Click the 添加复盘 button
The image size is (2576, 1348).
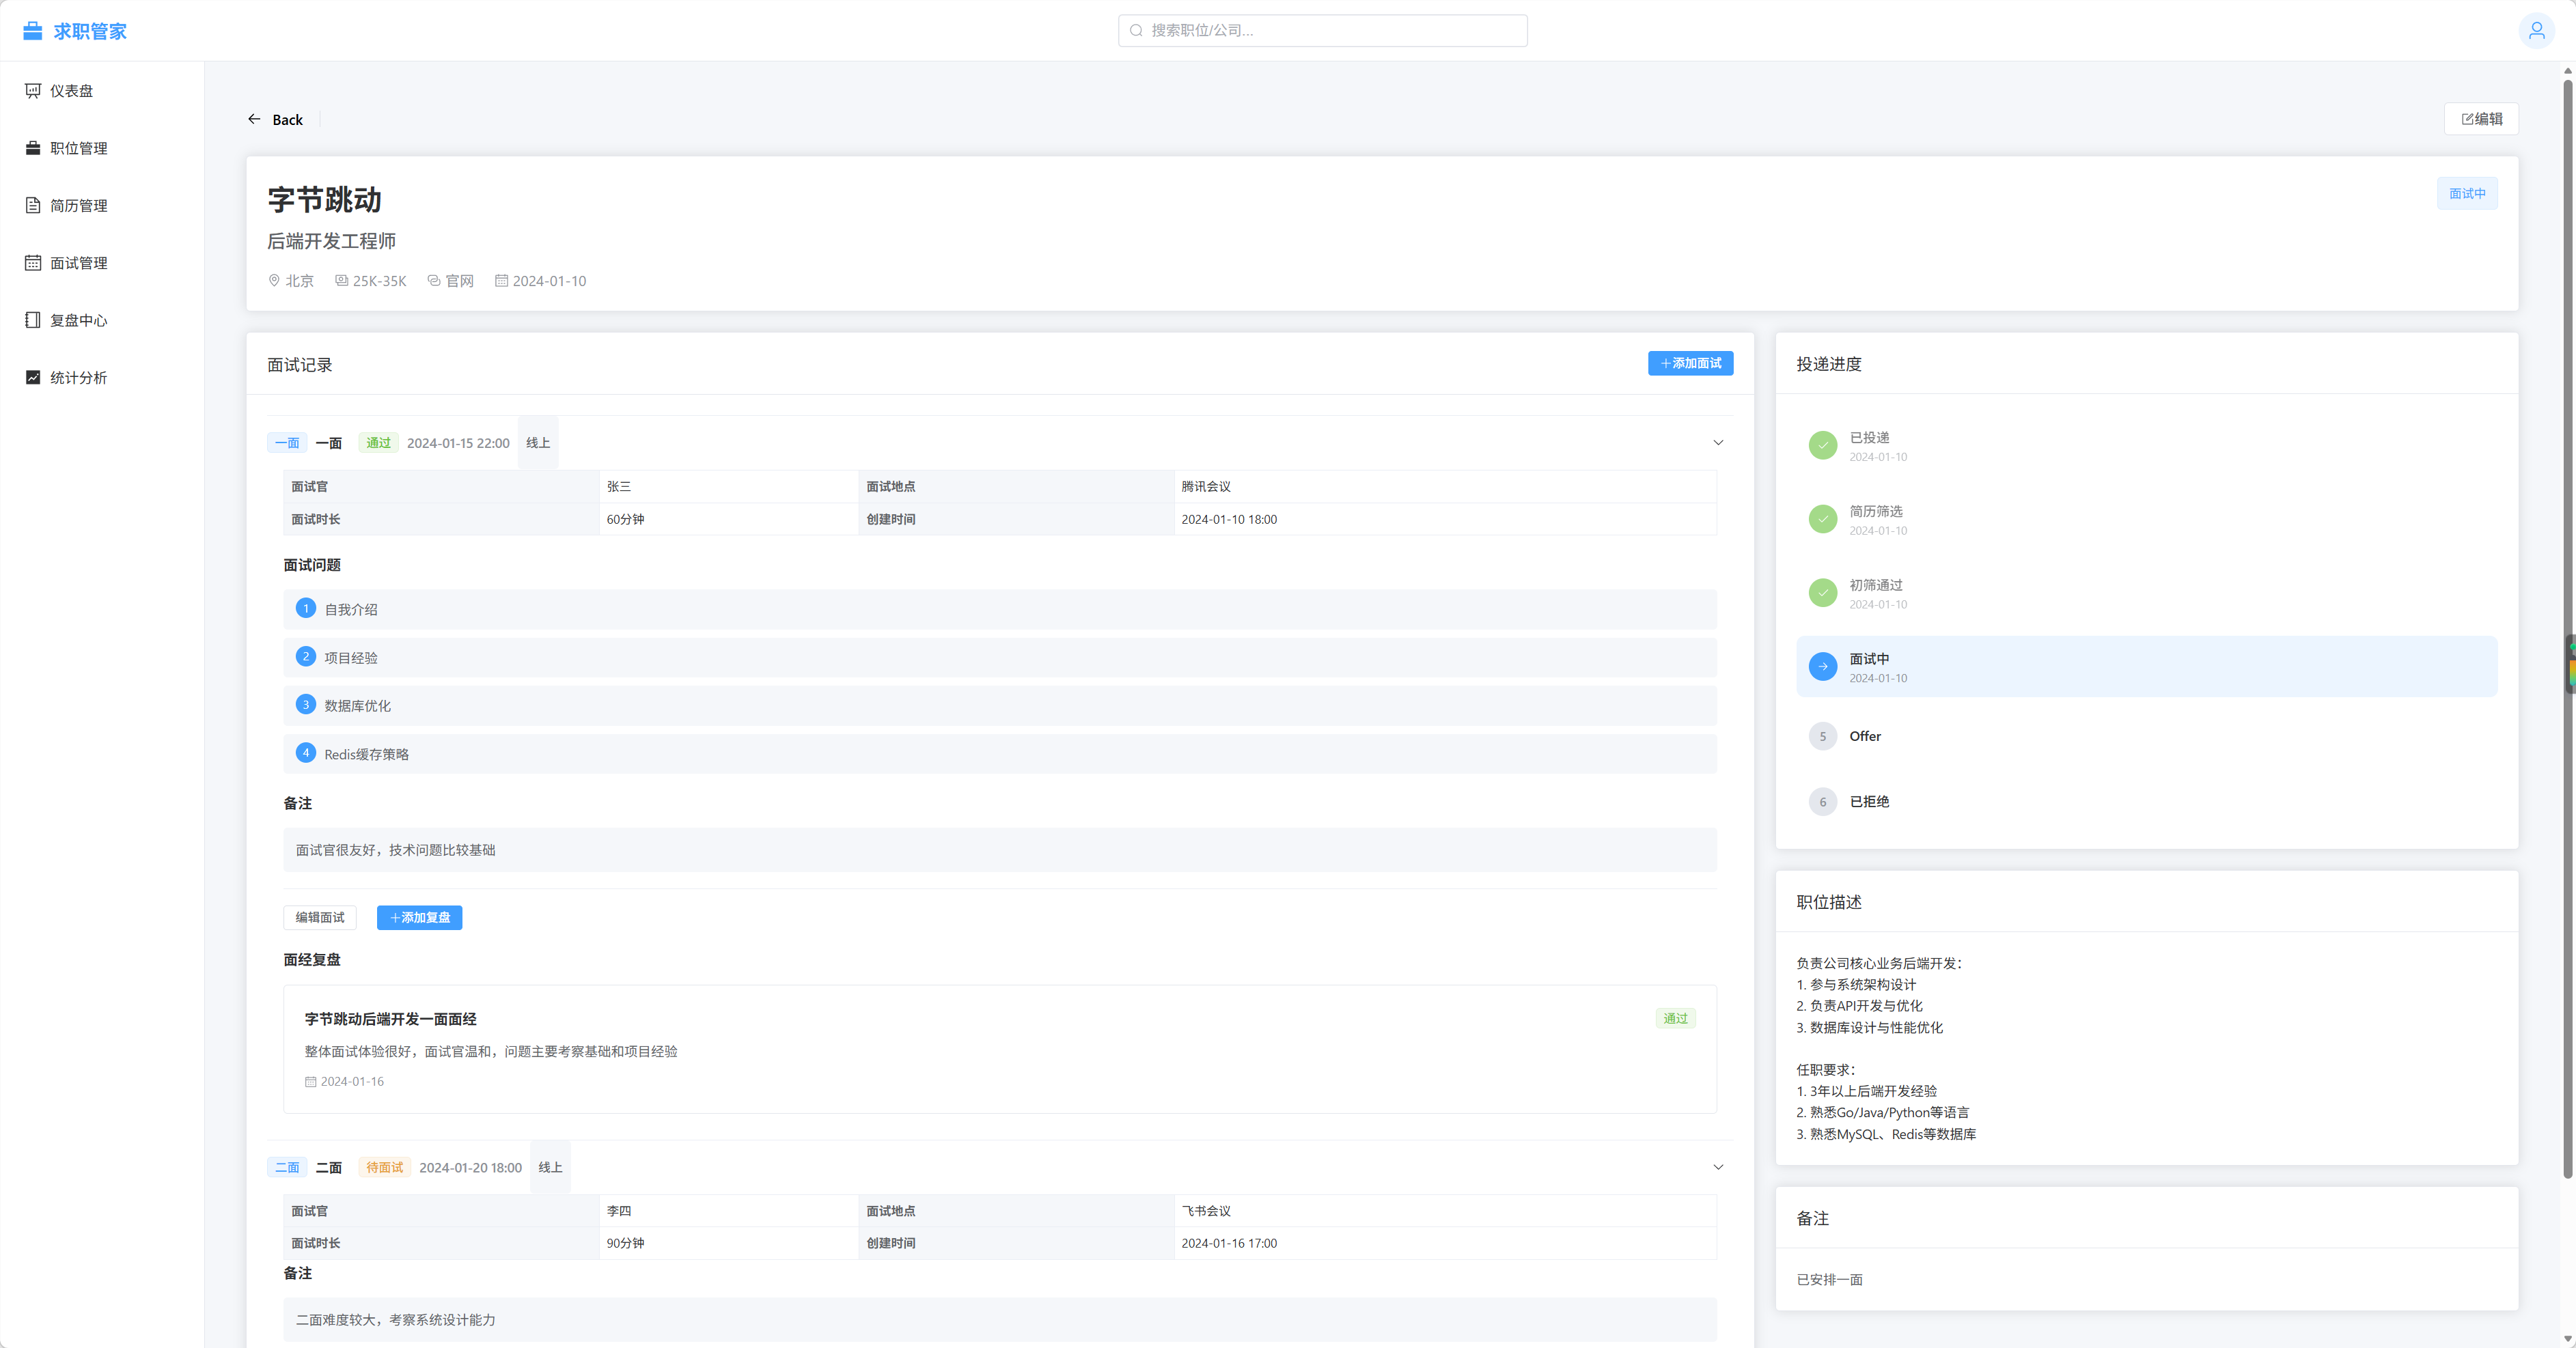tap(419, 918)
